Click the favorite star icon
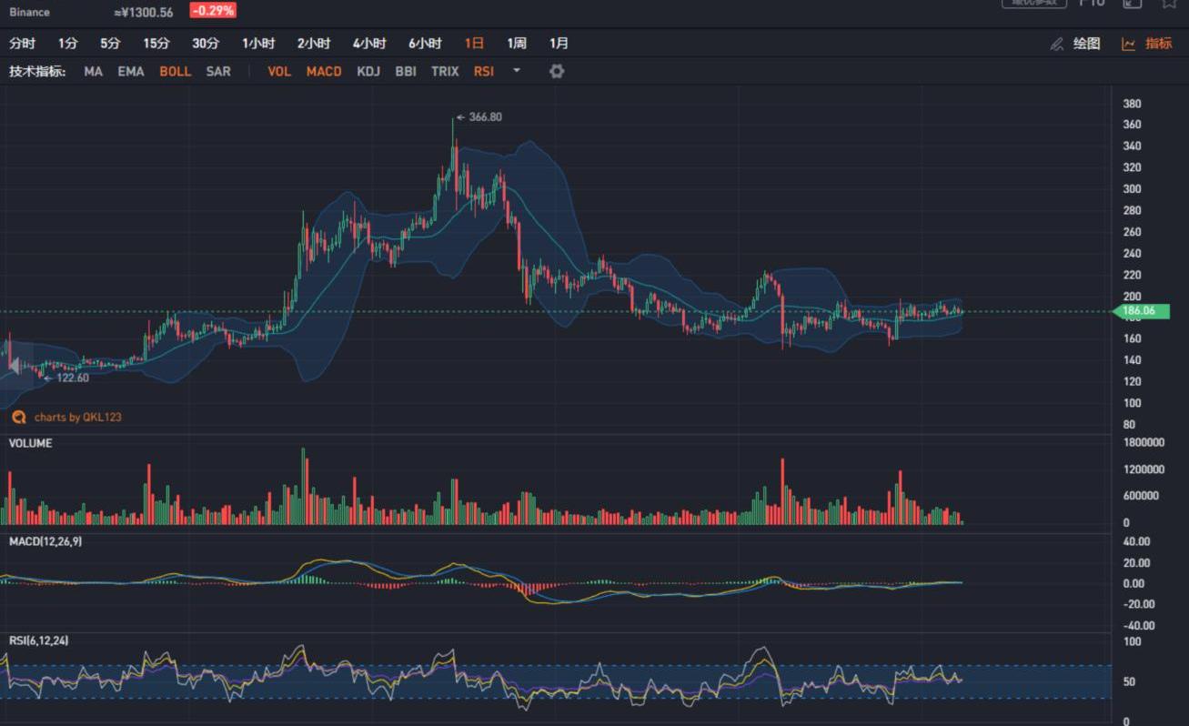1189x726 pixels. (x=1169, y=4)
